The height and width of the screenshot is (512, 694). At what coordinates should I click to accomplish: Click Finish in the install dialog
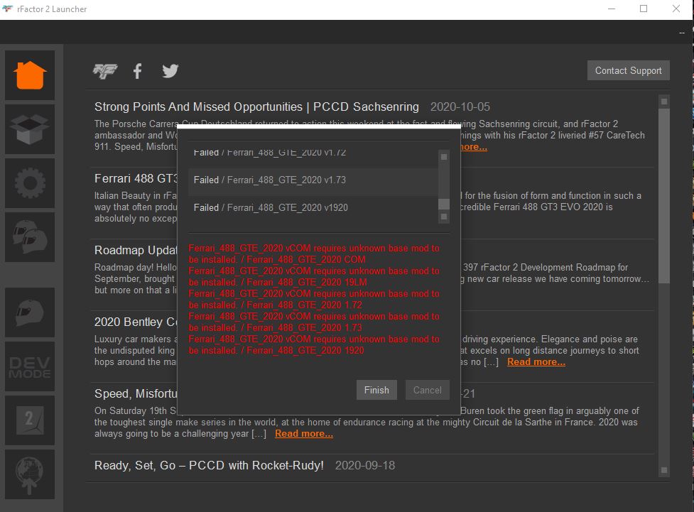[376, 390]
